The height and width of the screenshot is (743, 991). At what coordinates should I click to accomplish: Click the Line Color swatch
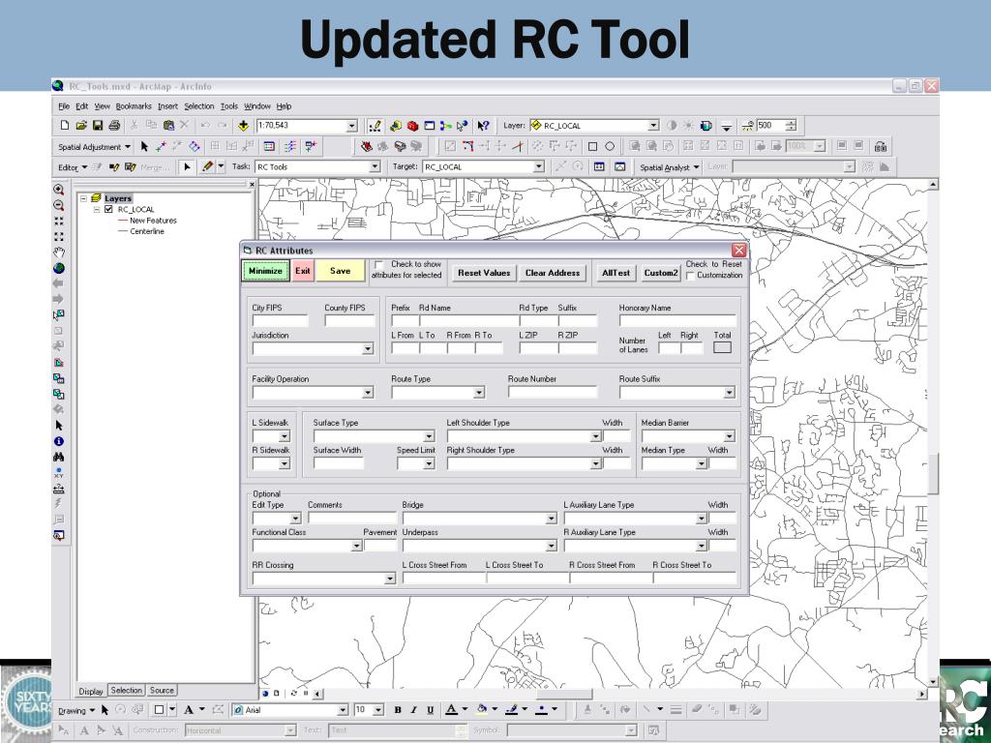click(x=511, y=710)
